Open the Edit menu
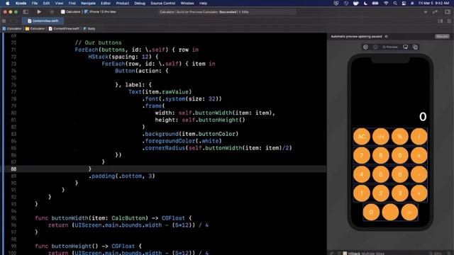 pos(46,3)
